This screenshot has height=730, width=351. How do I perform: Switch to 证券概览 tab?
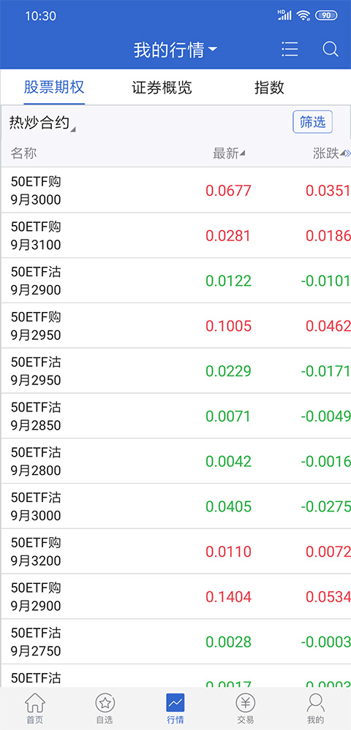[x=162, y=88]
